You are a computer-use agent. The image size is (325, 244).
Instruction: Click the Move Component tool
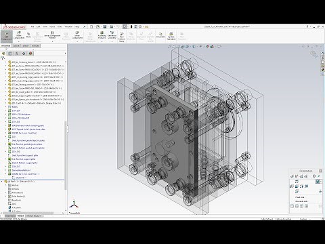[77, 35]
